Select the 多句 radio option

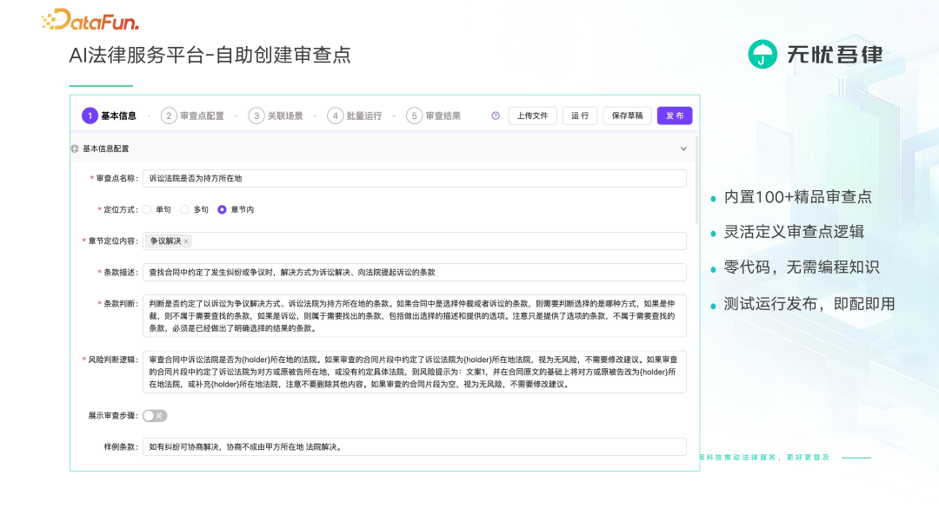[x=184, y=210]
